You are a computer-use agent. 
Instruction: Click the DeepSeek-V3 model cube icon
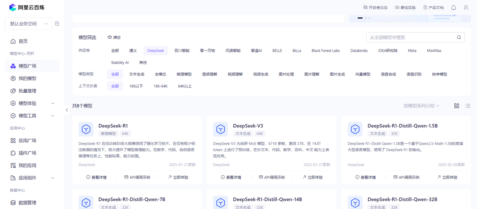point(221,129)
